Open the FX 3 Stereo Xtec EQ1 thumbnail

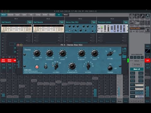(81, 29)
